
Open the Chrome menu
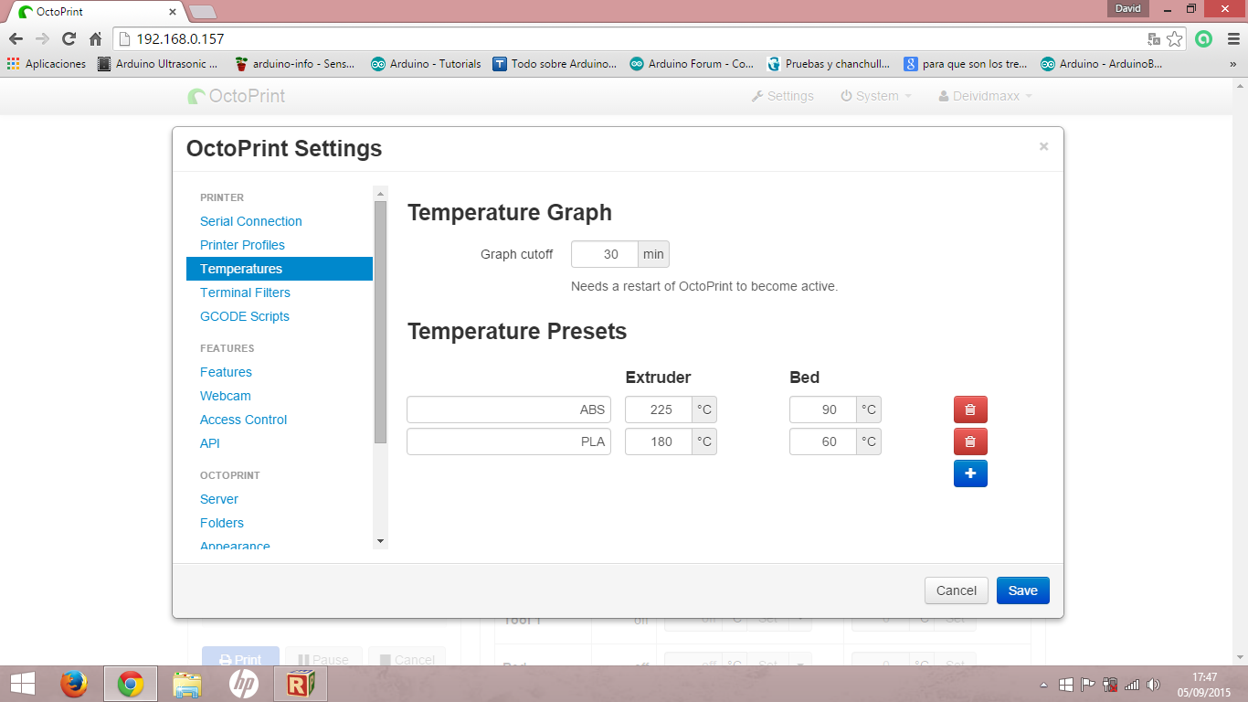(1232, 39)
